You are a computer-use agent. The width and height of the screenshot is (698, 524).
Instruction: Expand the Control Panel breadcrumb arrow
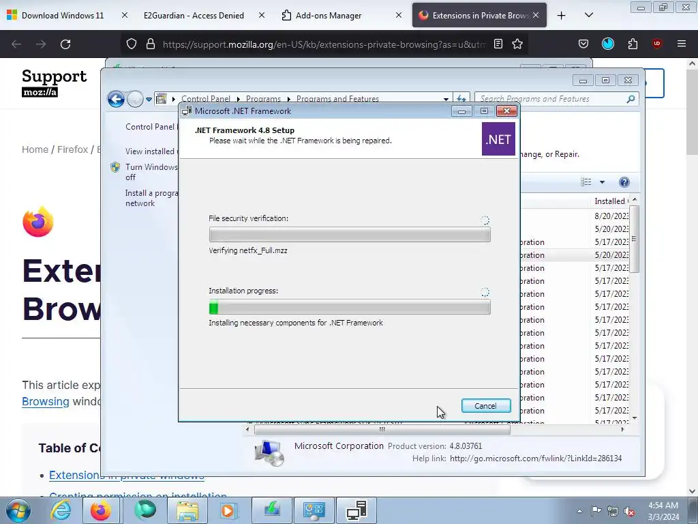click(x=238, y=98)
